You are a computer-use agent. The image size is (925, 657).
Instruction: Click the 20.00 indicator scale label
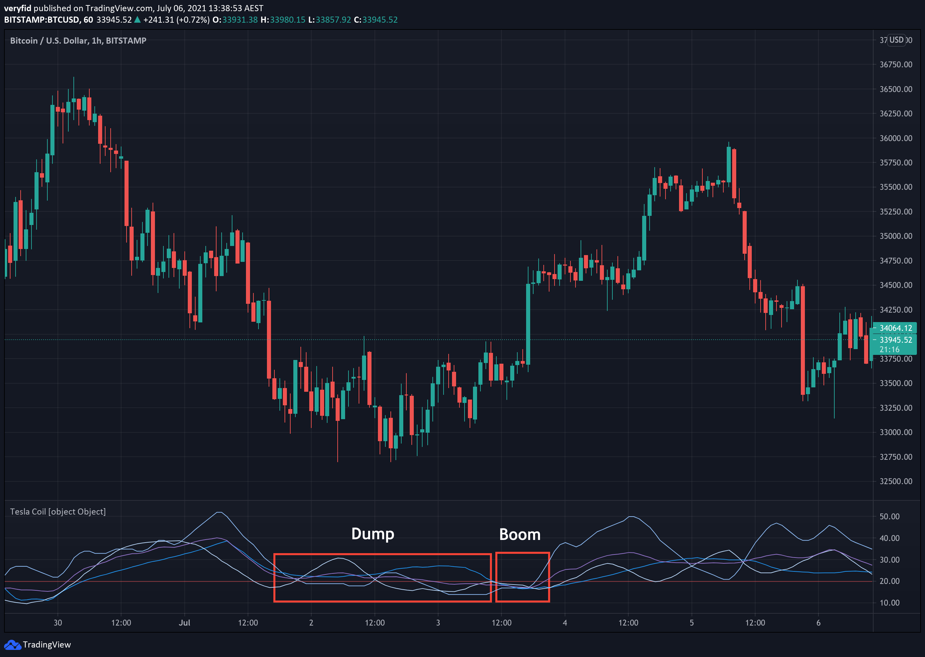(890, 581)
